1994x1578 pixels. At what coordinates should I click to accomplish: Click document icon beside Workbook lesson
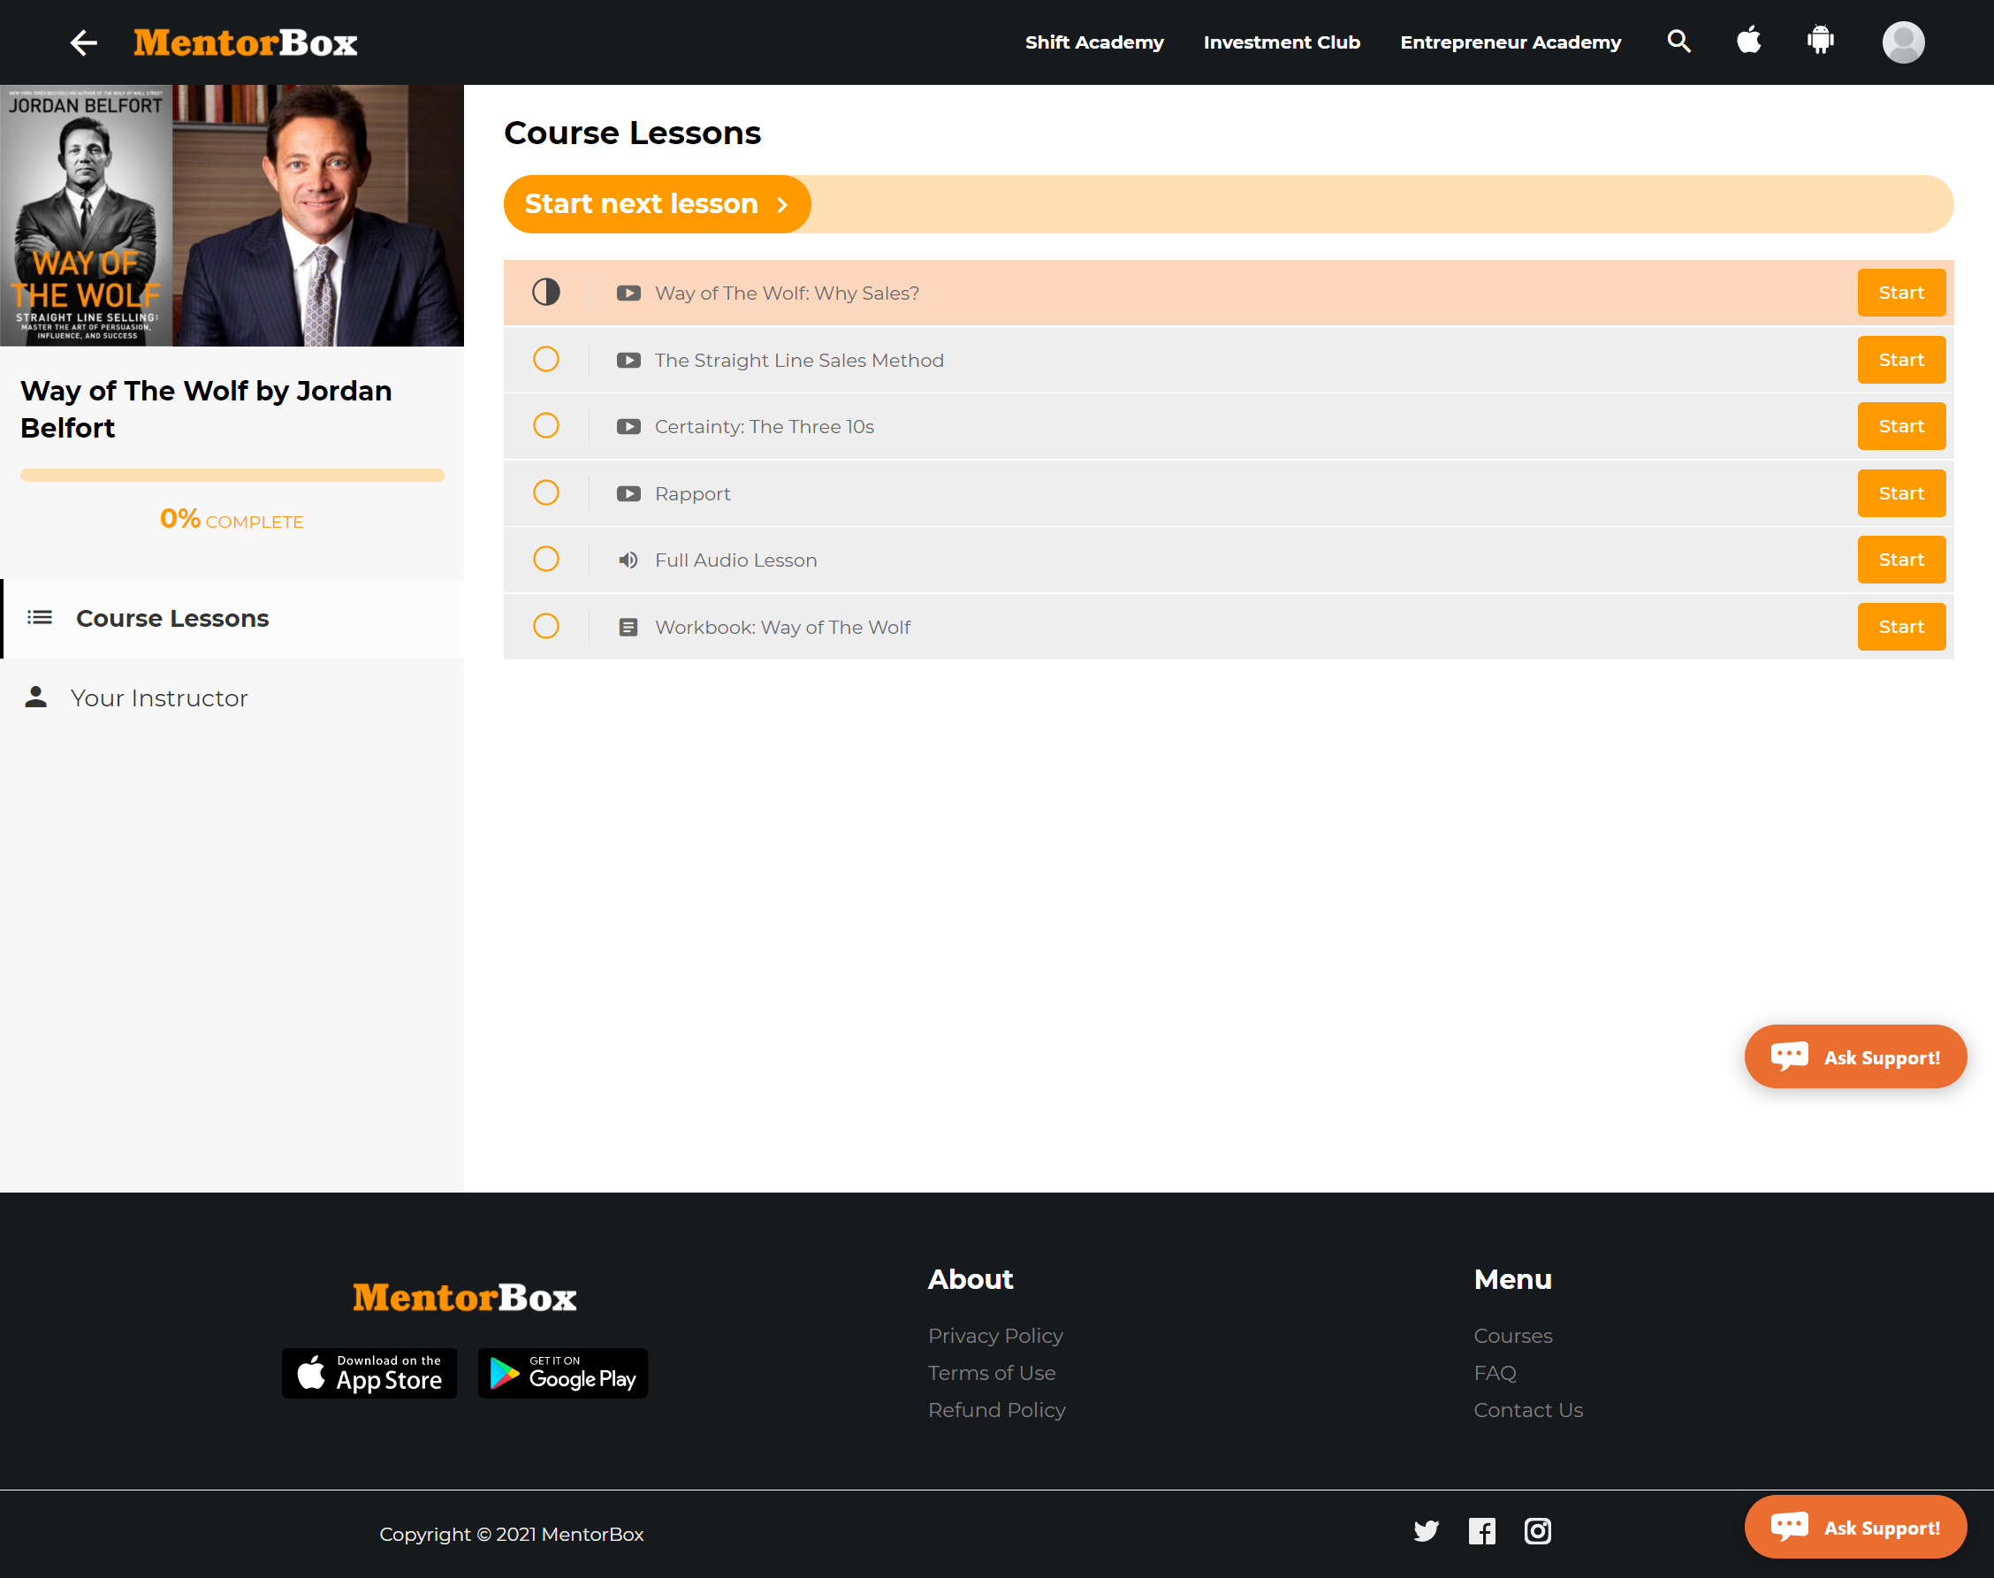628,628
